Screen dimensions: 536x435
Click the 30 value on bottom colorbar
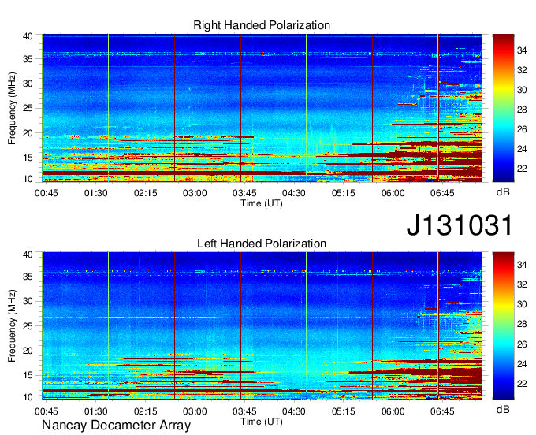(x=522, y=304)
